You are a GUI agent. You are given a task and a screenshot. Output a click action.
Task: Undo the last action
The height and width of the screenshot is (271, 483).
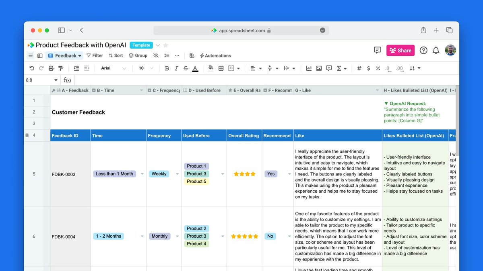tap(32, 68)
